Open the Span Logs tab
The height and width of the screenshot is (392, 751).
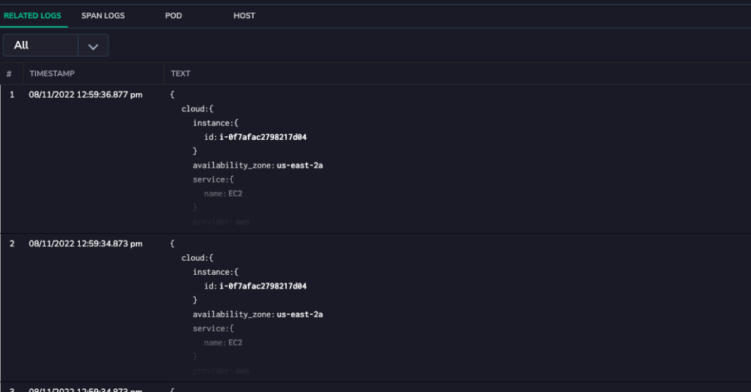[103, 16]
